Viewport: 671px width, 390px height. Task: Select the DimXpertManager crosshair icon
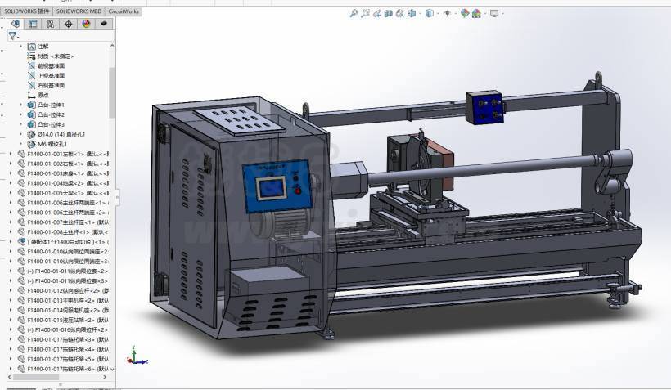pos(69,24)
